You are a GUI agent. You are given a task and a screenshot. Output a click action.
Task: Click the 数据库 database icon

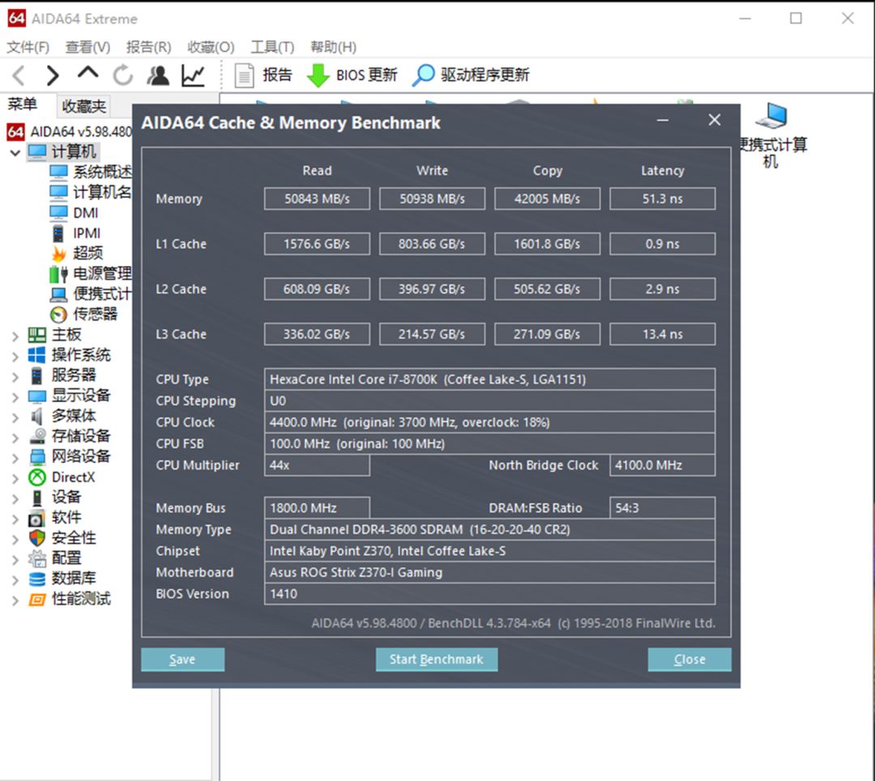point(36,579)
